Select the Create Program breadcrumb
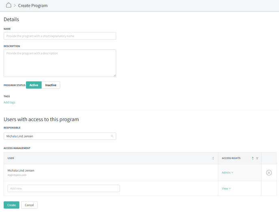 (x=33, y=6)
